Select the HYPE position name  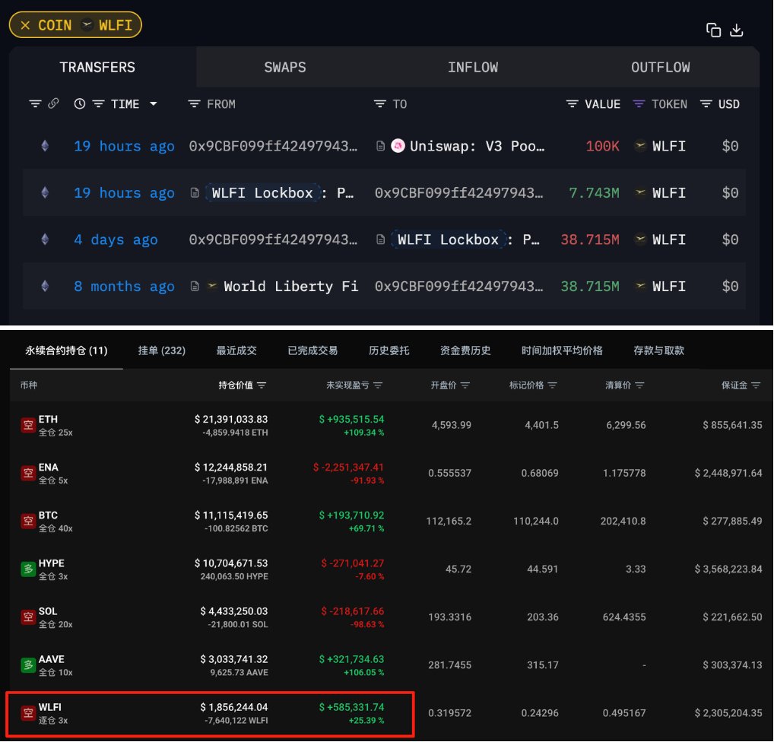[x=52, y=563]
